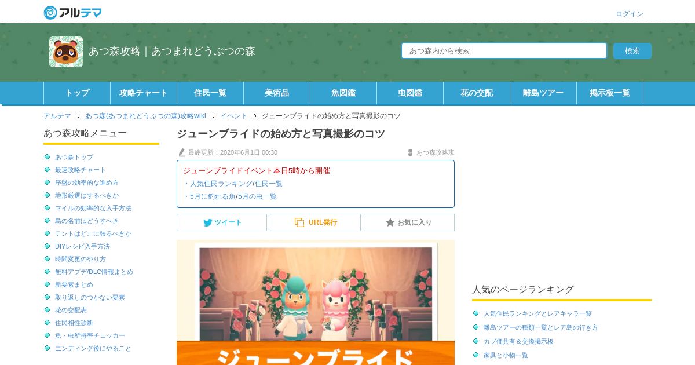695x365 pixels.
Task: Open the 住民一覧 link in notice box
Action: click(269, 184)
